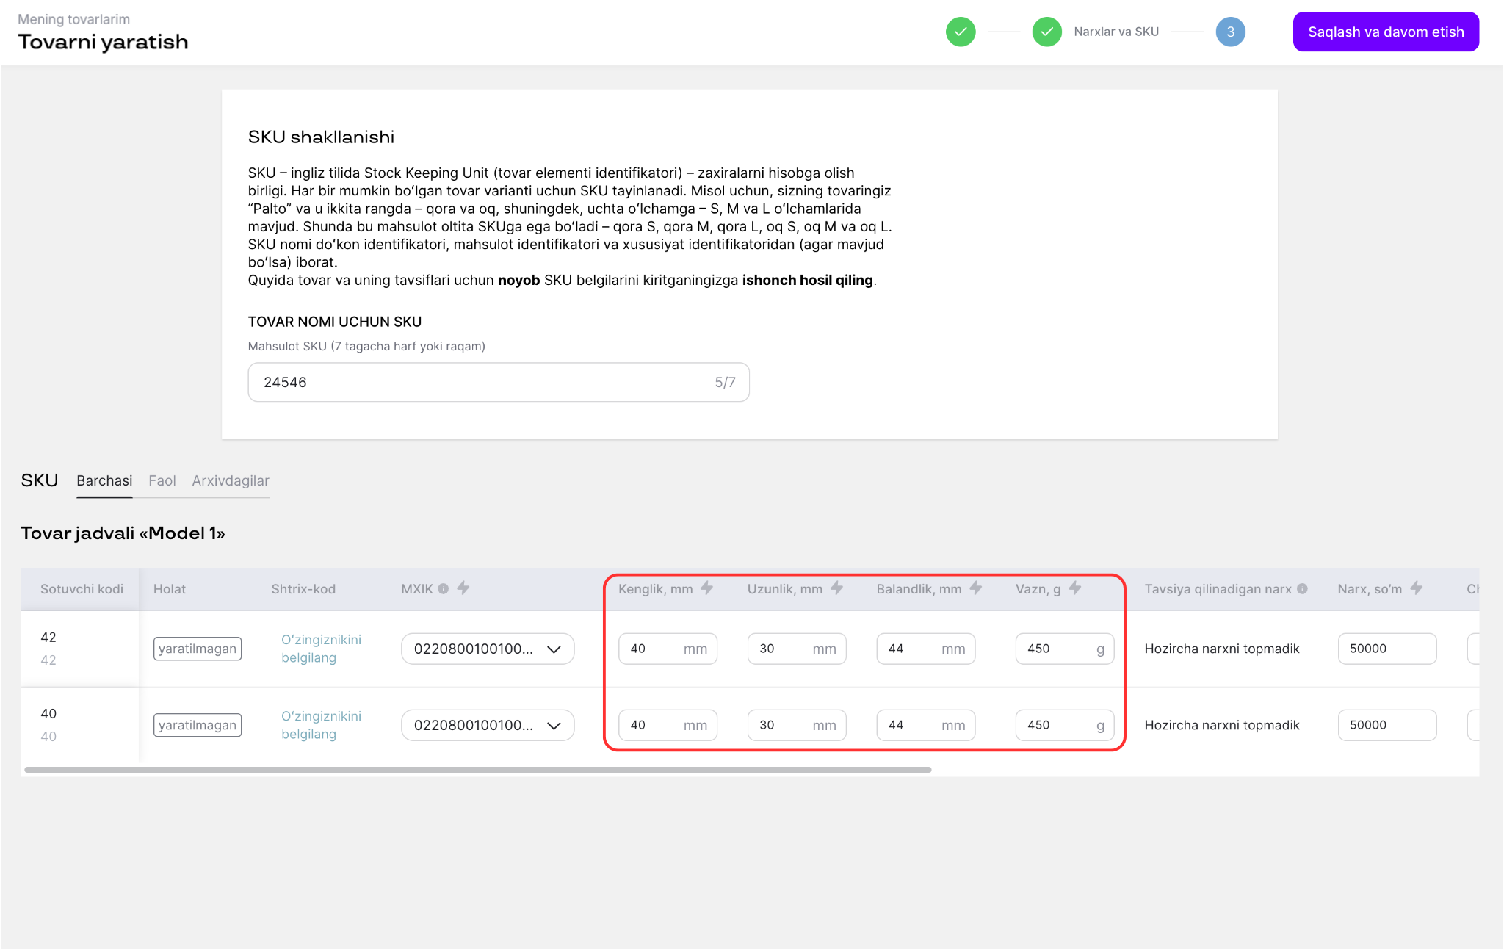Click the lightning icon next to Uzunlik, mm
This screenshot has width=1504, height=949.
(x=836, y=588)
